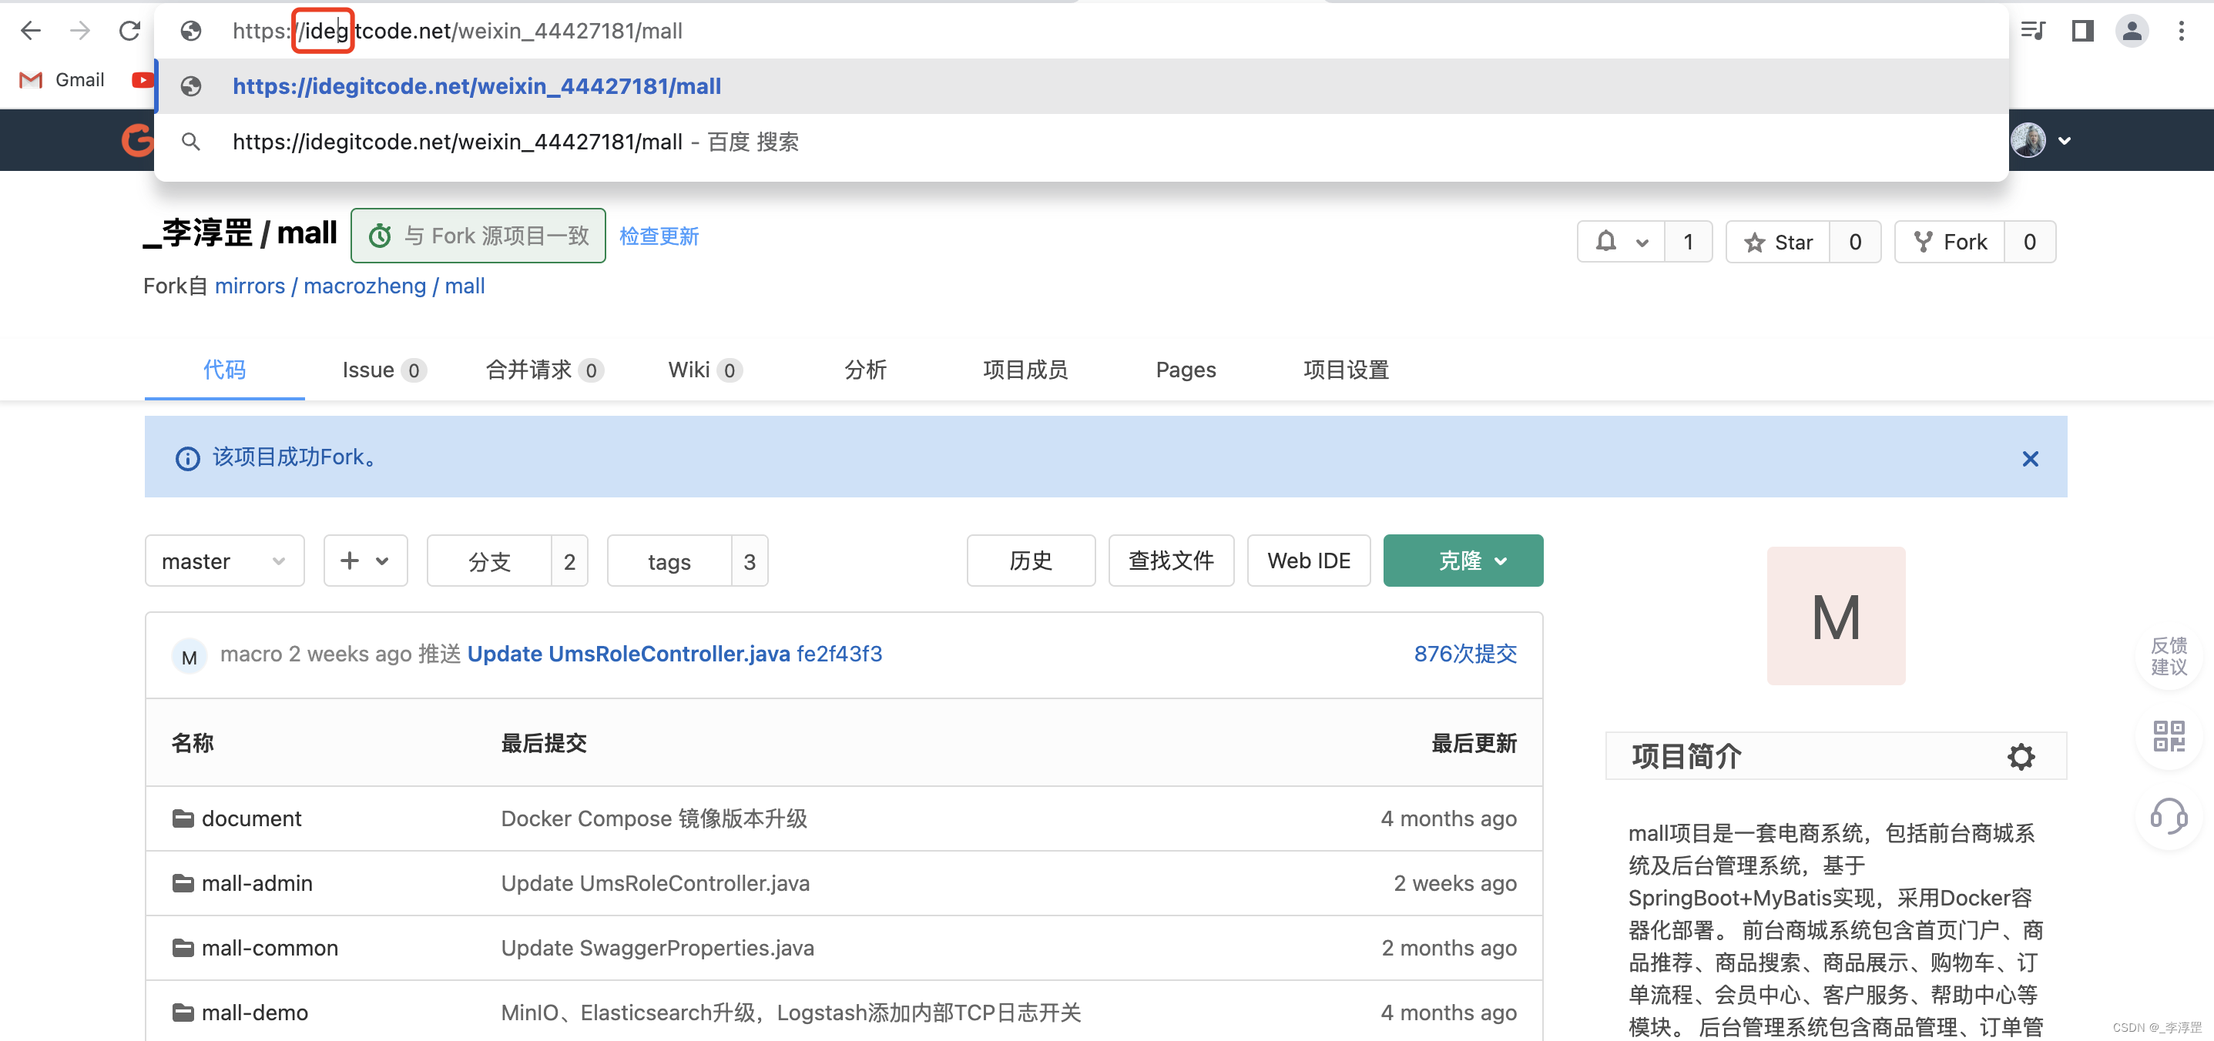Image resolution: width=2214 pixels, height=1041 pixels.
Task: Go back with the browser back arrow
Action: point(31,31)
